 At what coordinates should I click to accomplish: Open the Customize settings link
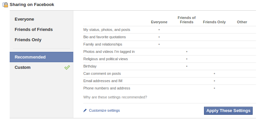pos(104,110)
